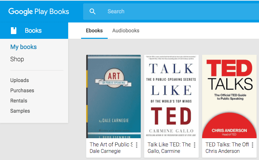Viewport: 259px width, 160px height.
Task: Click the book icon beside Books
Action: coord(13,31)
